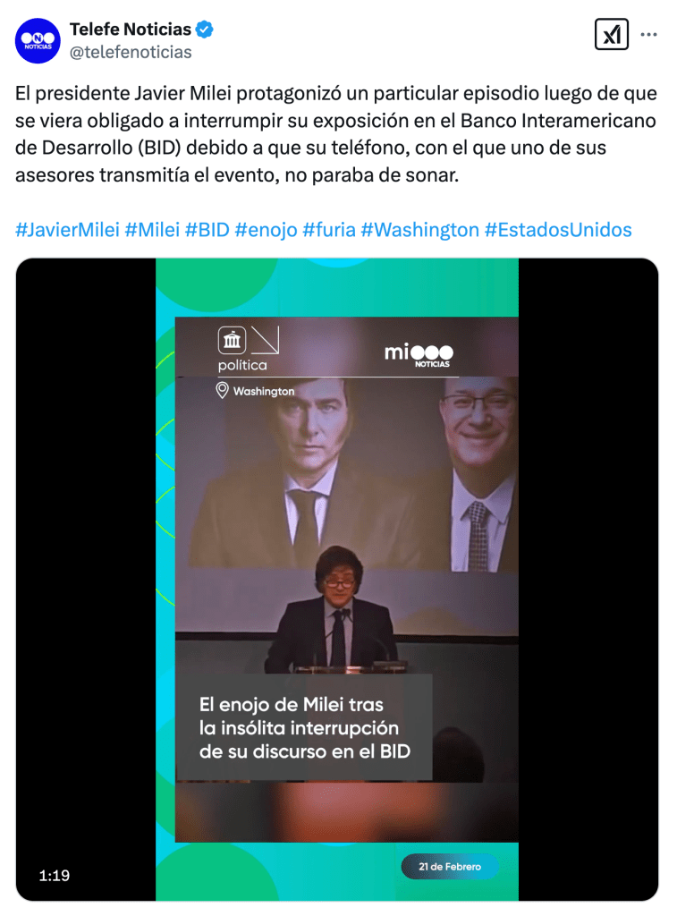677x916 pixels.
Task: Open the #Milei hashtag
Action: pos(152,230)
